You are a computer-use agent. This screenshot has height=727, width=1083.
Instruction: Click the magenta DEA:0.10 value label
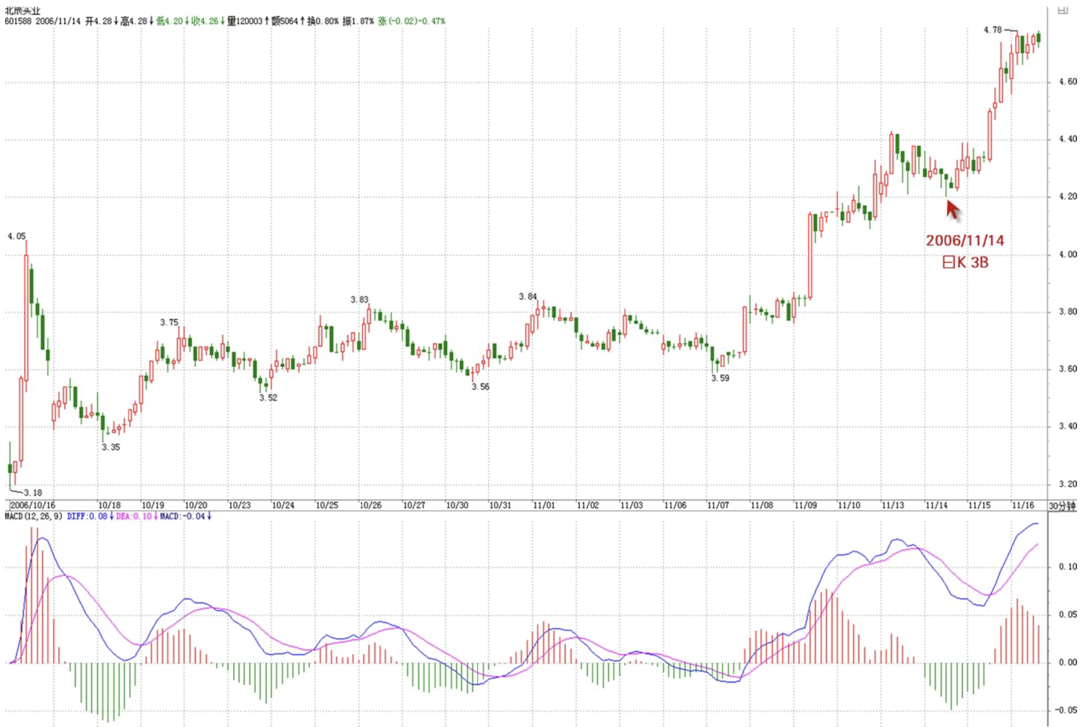(x=135, y=517)
